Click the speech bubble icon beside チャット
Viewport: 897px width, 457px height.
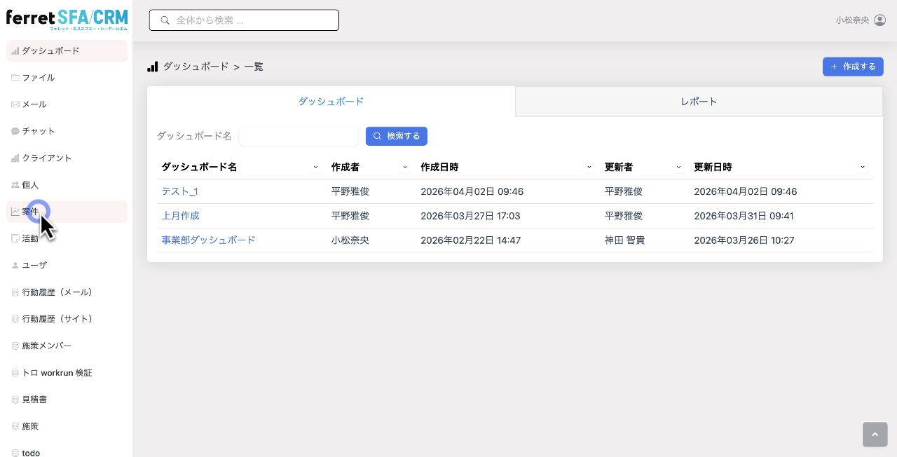tap(15, 131)
